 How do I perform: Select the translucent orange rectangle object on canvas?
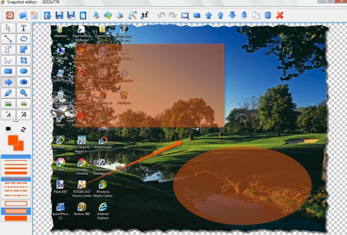point(150,86)
